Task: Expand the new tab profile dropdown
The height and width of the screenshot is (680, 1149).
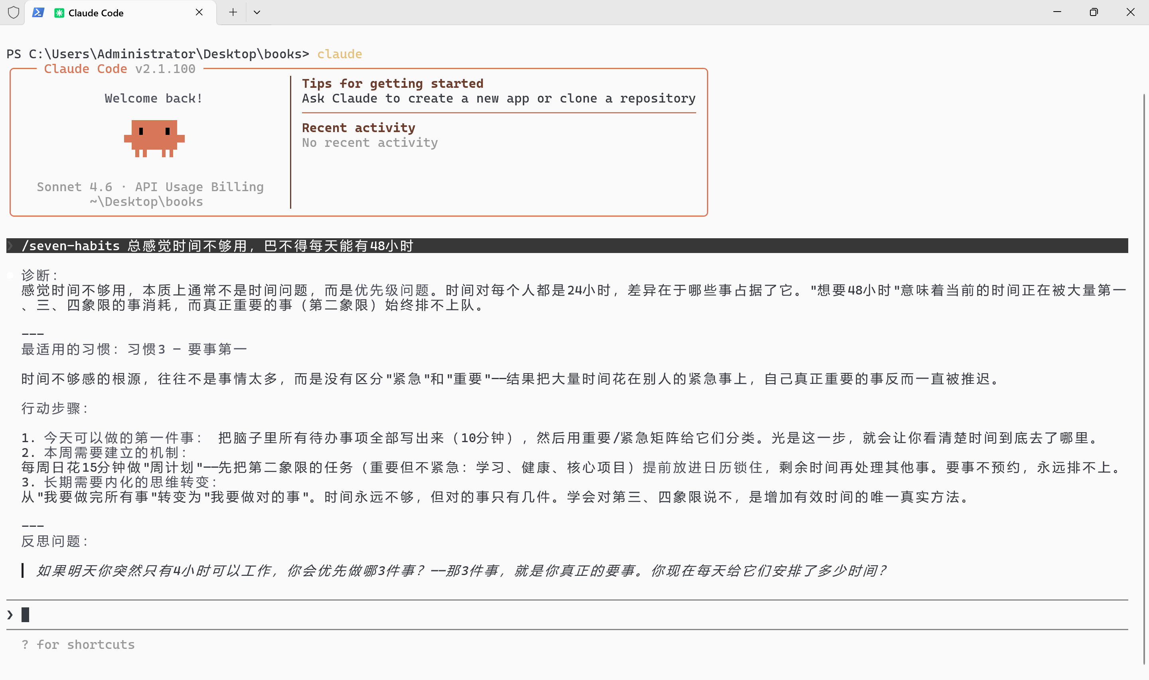Action: [257, 12]
